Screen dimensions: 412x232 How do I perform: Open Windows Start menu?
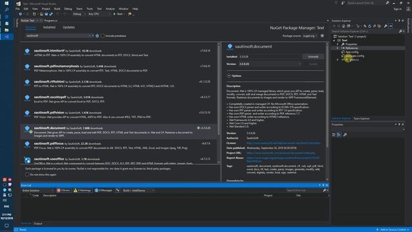click(x=7, y=3)
